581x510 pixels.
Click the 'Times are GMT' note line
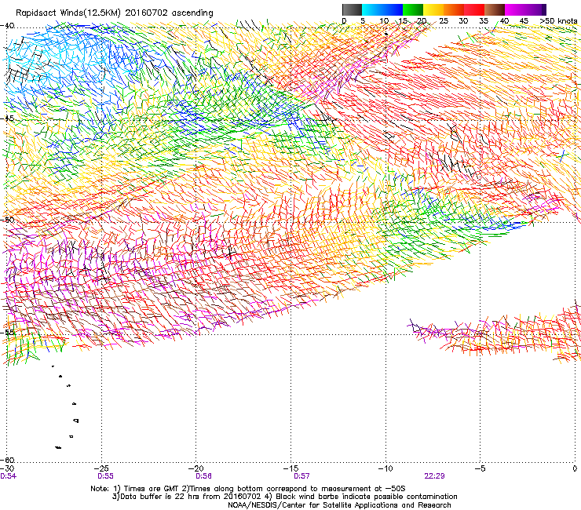[x=247, y=489]
